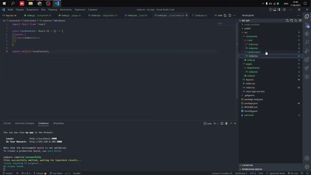Switch to the Консоль отладки panel tab
Image resolution: width=311 pixels, height=175 pixels.
point(25,123)
